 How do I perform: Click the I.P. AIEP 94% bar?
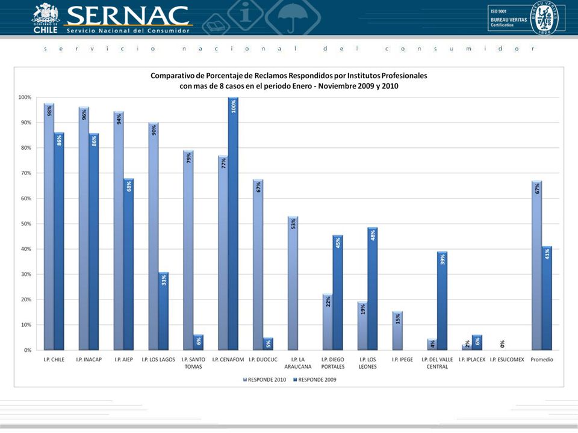[x=119, y=230]
